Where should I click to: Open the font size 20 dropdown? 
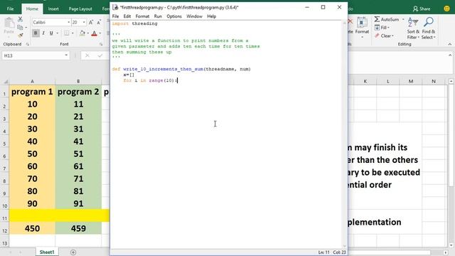click(x=84, y=22)
